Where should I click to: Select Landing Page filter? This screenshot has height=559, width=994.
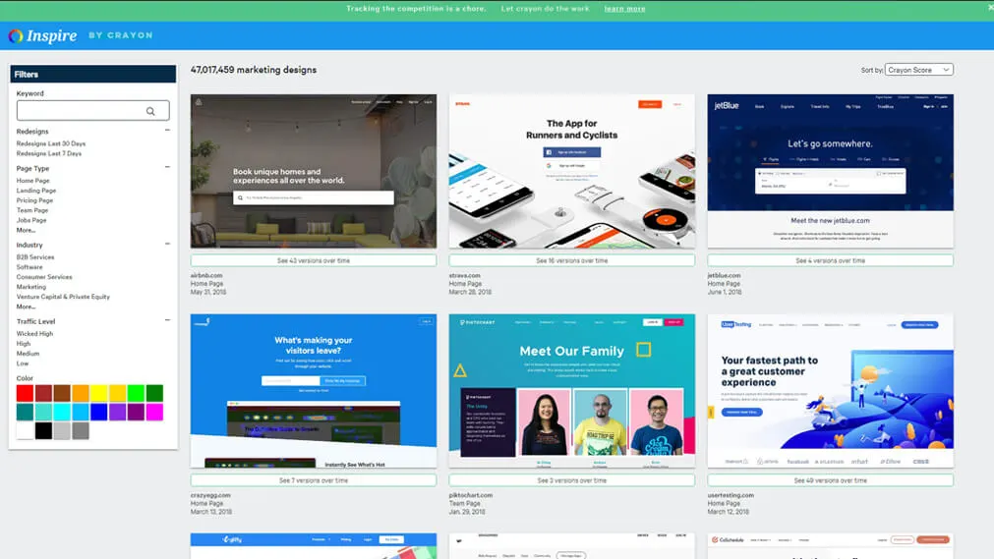pos(36,191)
